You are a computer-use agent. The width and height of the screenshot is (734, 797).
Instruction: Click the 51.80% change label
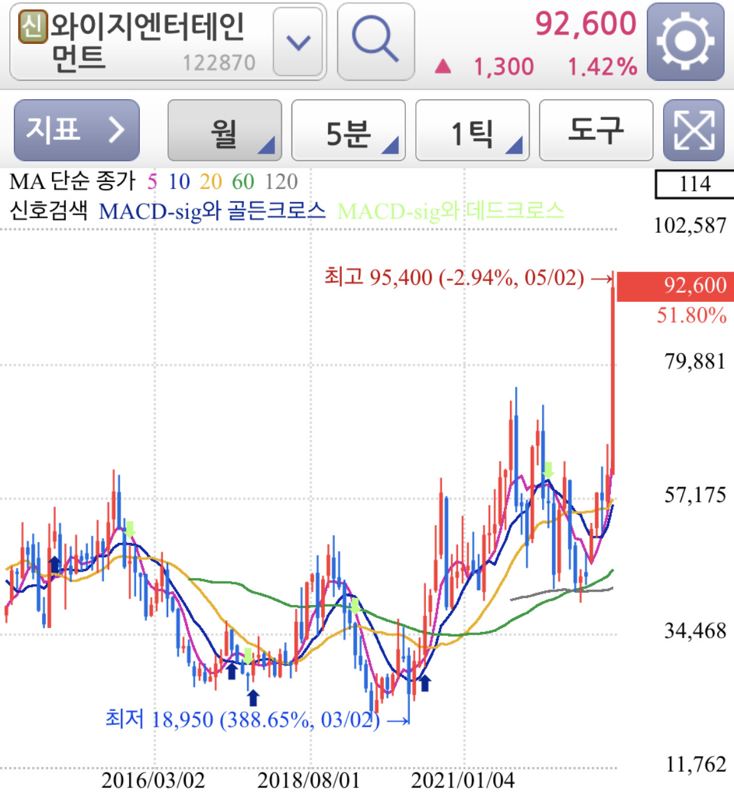point(692,315)
